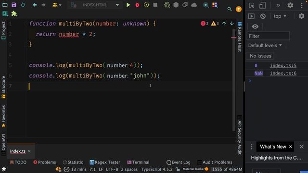
Task: Click underlined 'number' error in line 2
Action: pos(69,34)
